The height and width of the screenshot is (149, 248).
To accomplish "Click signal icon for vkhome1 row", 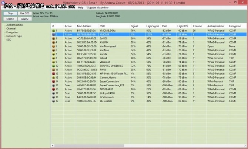I will click(53, 62).
